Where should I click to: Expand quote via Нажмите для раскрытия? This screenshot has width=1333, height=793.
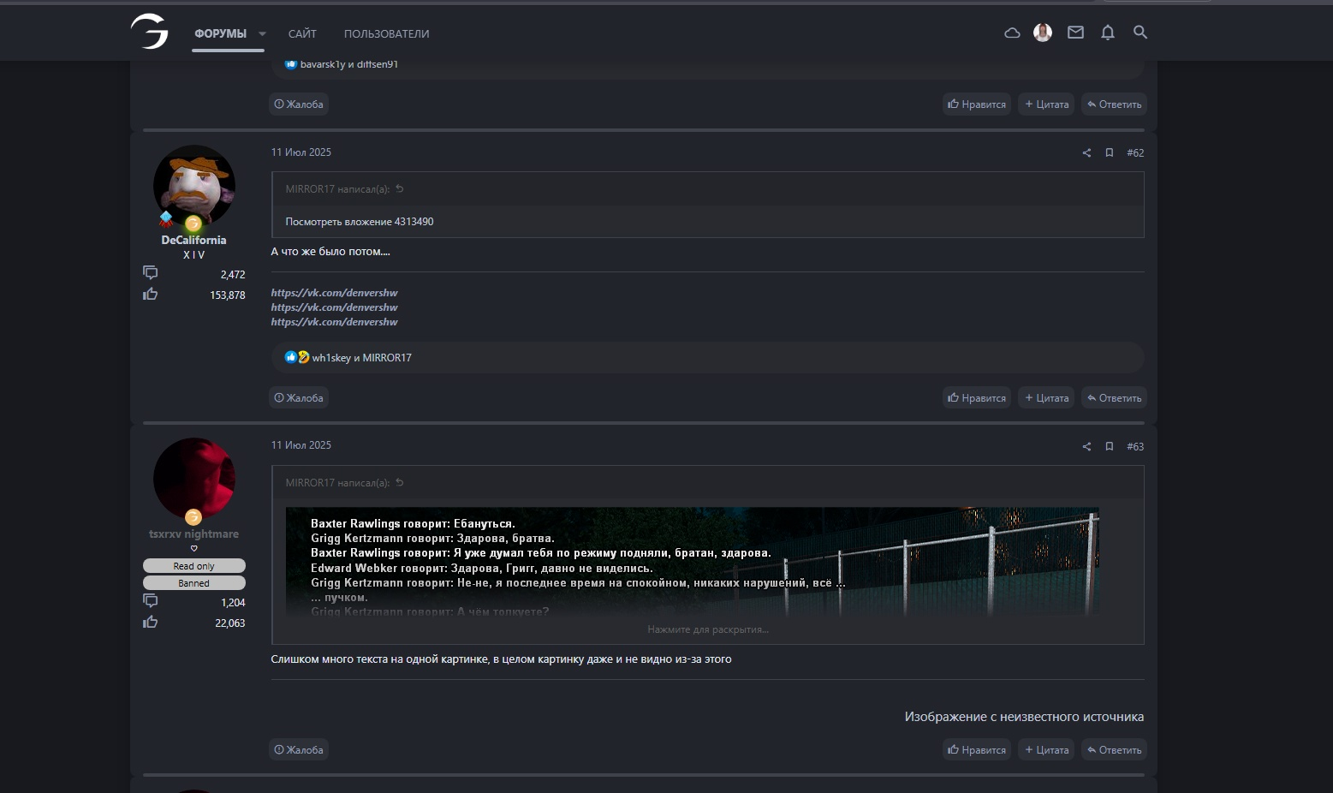[x=707, y=629]
